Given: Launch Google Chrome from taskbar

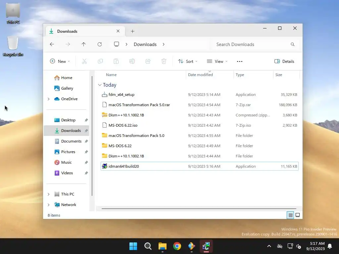Looking at the screenshot, I should 177,246.
